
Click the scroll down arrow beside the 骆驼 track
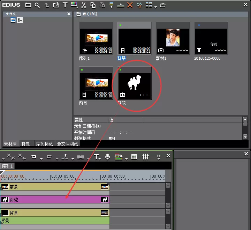tap(168, 205)
